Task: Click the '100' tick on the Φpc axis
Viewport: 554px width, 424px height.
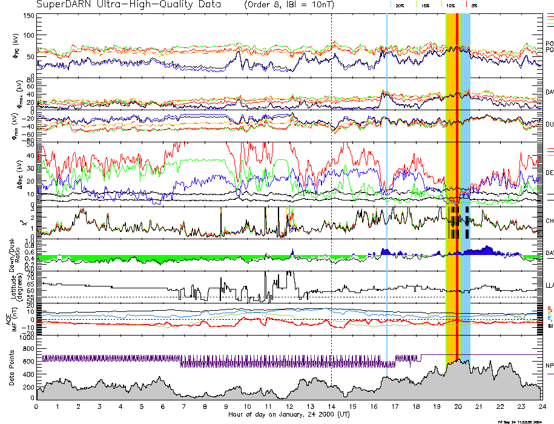Action: click(x=29, y=35)
